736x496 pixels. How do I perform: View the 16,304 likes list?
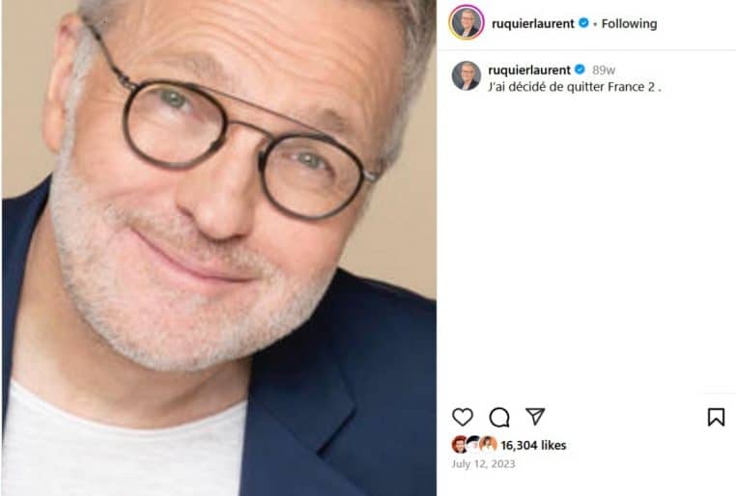click(x=533, y=446)
